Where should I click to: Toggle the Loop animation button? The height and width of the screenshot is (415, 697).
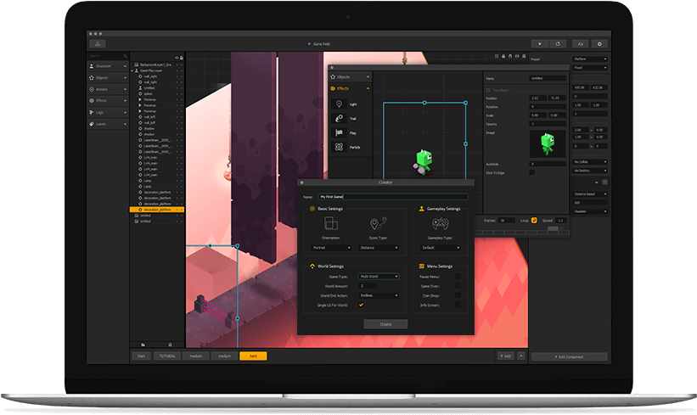534,220
